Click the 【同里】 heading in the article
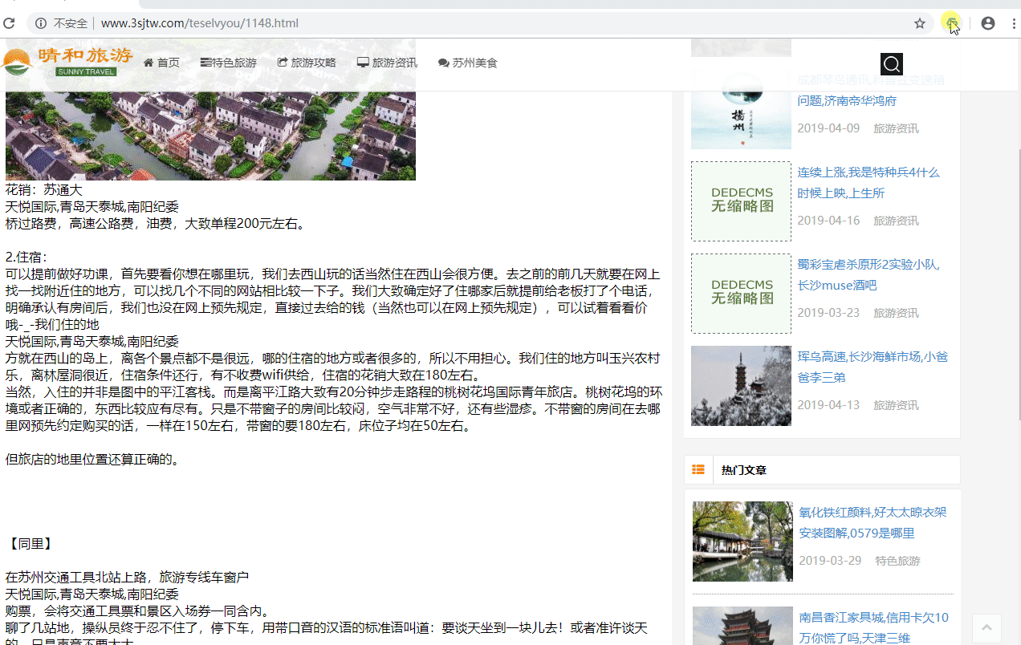The image size is (1021, 645). click(x=30, y=544)
